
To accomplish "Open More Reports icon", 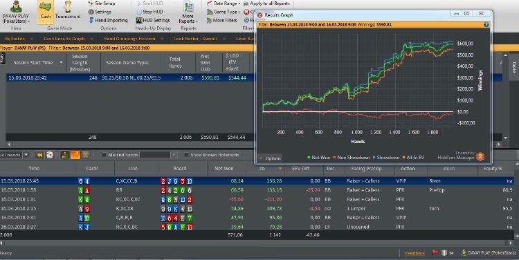I will point(188,12).
